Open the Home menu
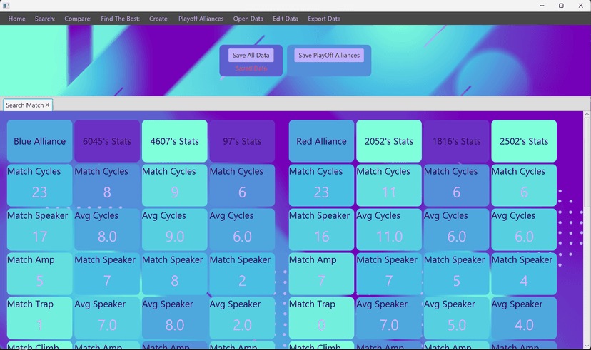591x350 pixels. (x=16, y=19)
